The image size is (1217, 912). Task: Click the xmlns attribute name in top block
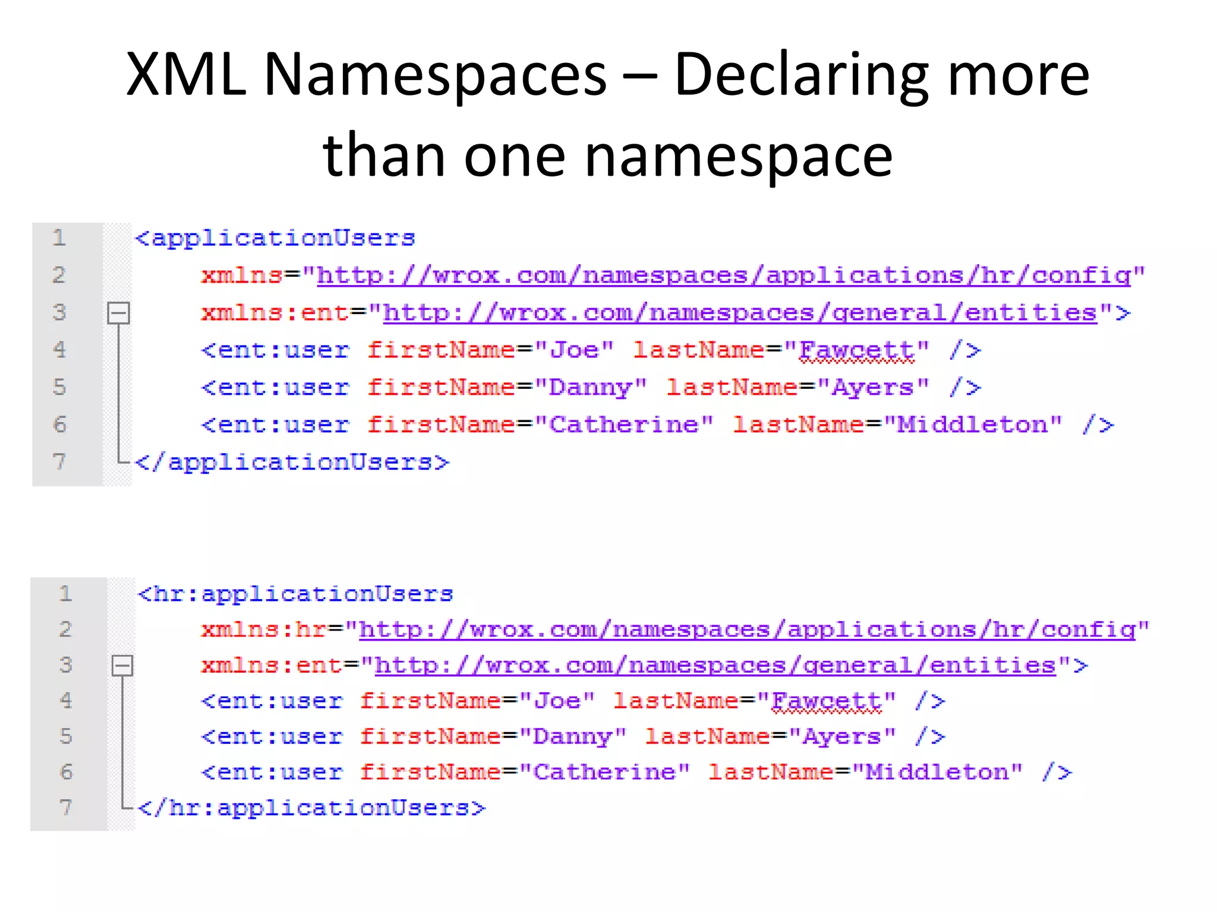[x=242, y=275]
